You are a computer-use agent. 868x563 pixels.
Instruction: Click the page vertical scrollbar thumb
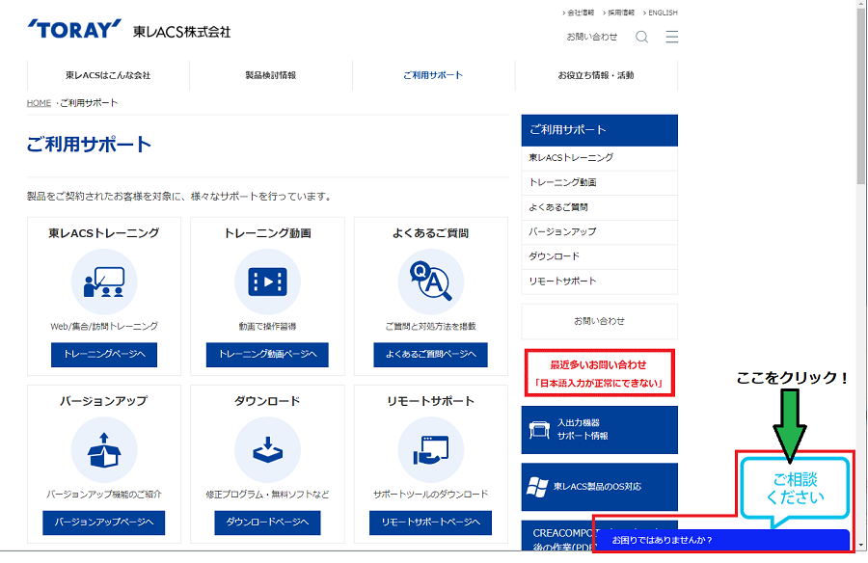[x=861, y=96]
